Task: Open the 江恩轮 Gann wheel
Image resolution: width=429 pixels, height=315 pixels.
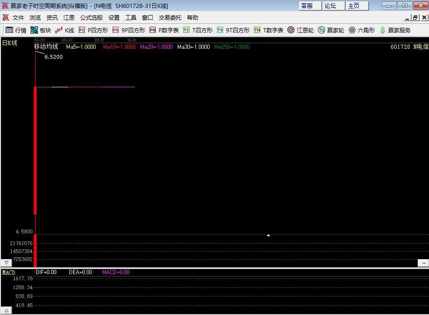Action: click(301, 30)
